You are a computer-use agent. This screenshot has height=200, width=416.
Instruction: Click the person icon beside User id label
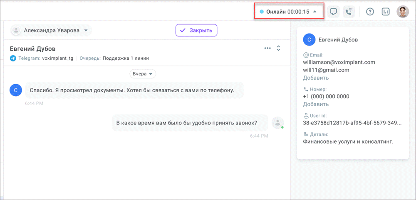306,116
